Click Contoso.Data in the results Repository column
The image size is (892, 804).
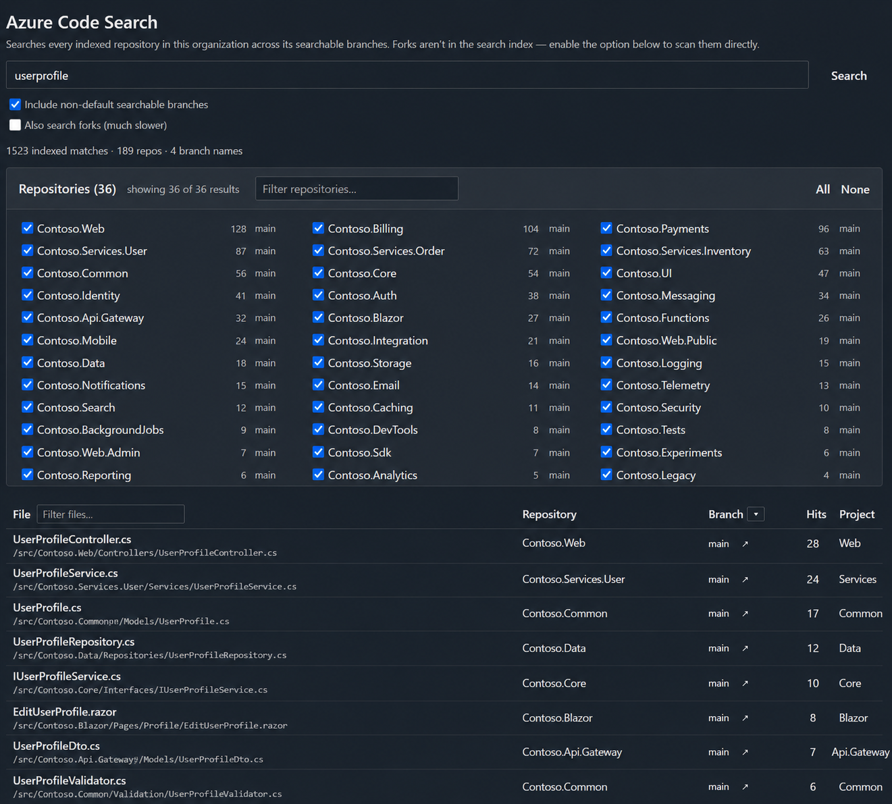click(554, 648)
